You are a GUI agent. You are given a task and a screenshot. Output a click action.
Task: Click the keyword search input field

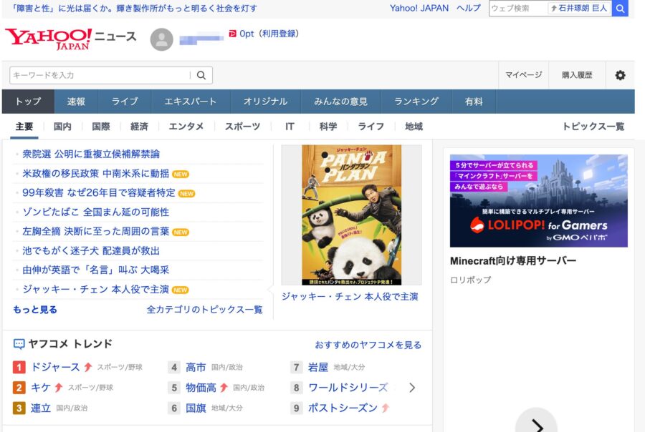point(100,74)
